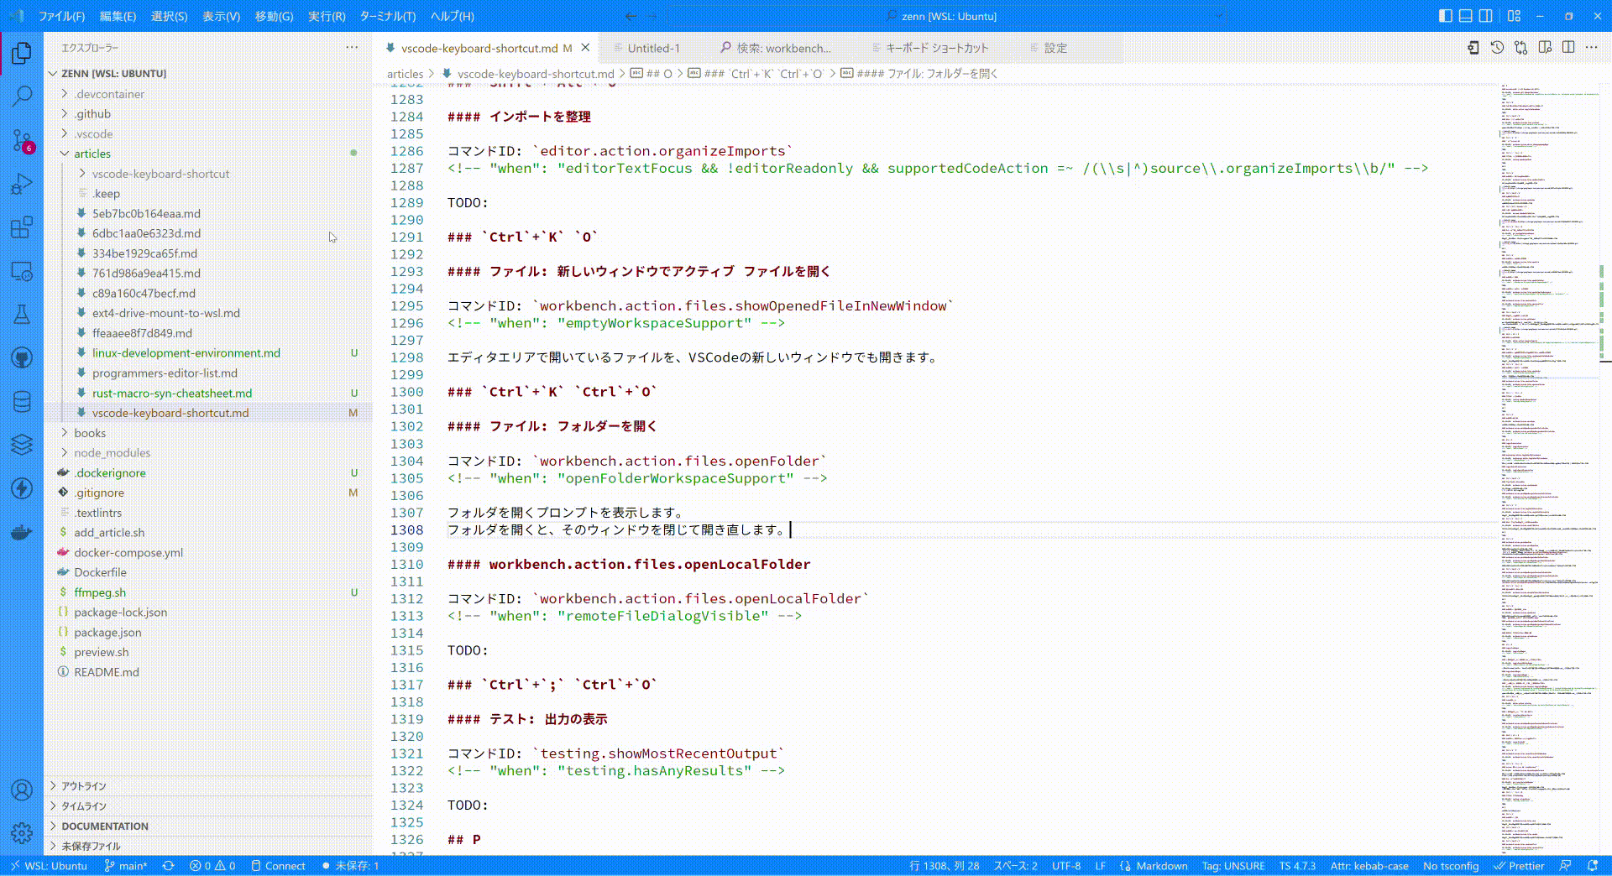This screenshot has width=1612, height=876.
Task: Expand the .vscode folder
Action: (x=208, y=134)
